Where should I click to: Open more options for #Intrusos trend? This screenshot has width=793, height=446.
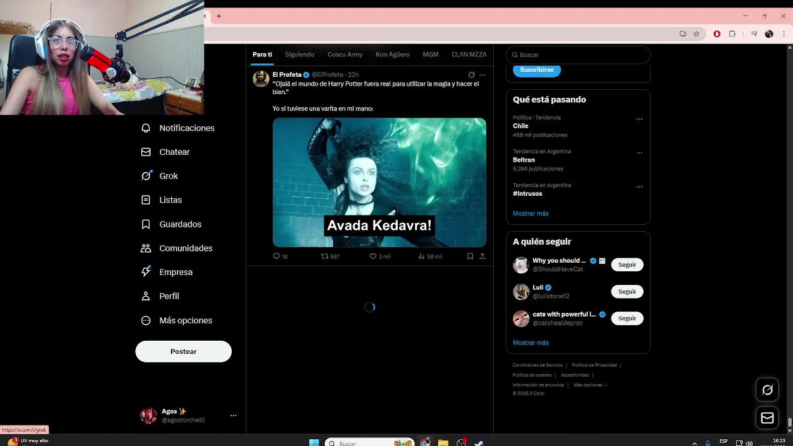(639, 186)
